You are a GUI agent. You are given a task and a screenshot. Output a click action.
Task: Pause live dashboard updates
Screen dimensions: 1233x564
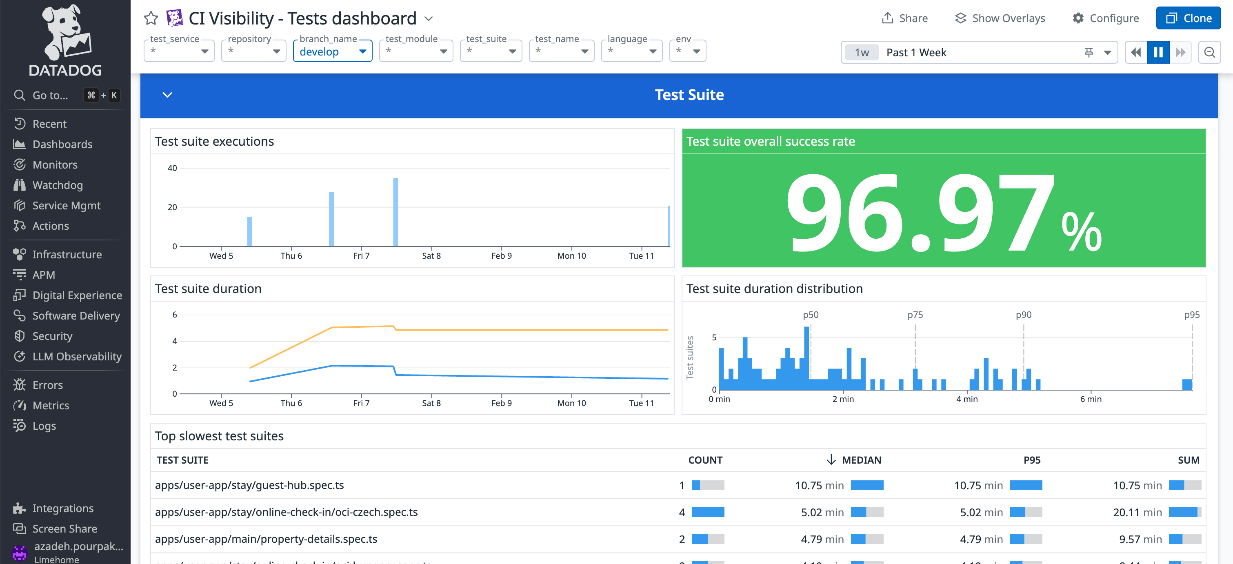[1158, 52]
